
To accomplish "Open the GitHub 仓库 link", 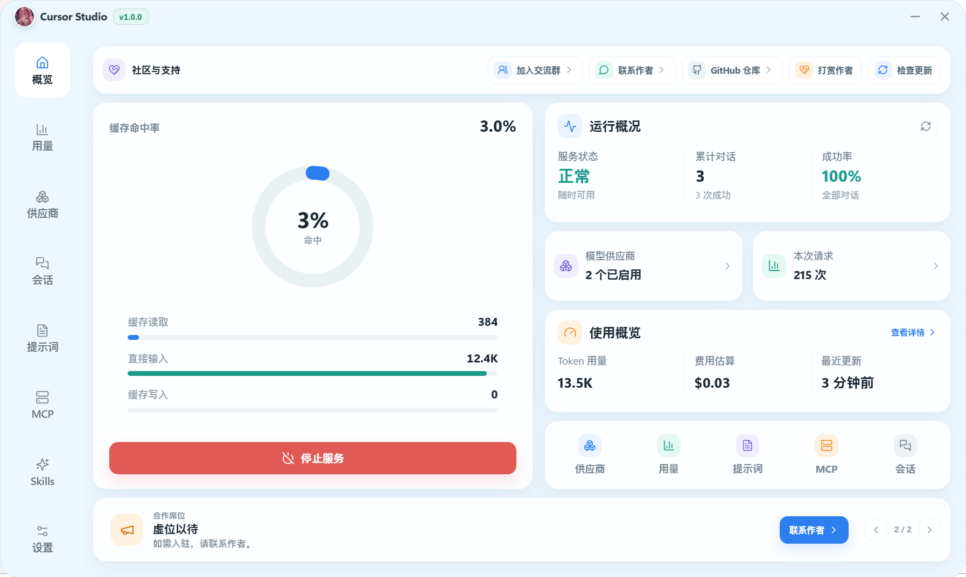I will click(x=732, y=70).
